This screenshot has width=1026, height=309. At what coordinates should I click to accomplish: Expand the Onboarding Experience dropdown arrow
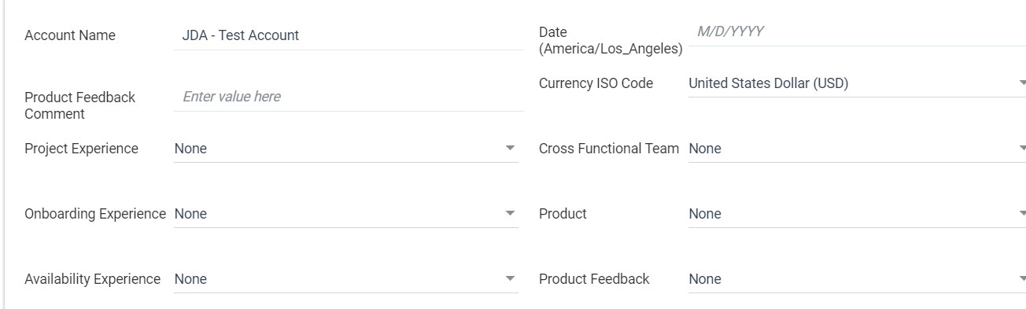tap(509, 213)
